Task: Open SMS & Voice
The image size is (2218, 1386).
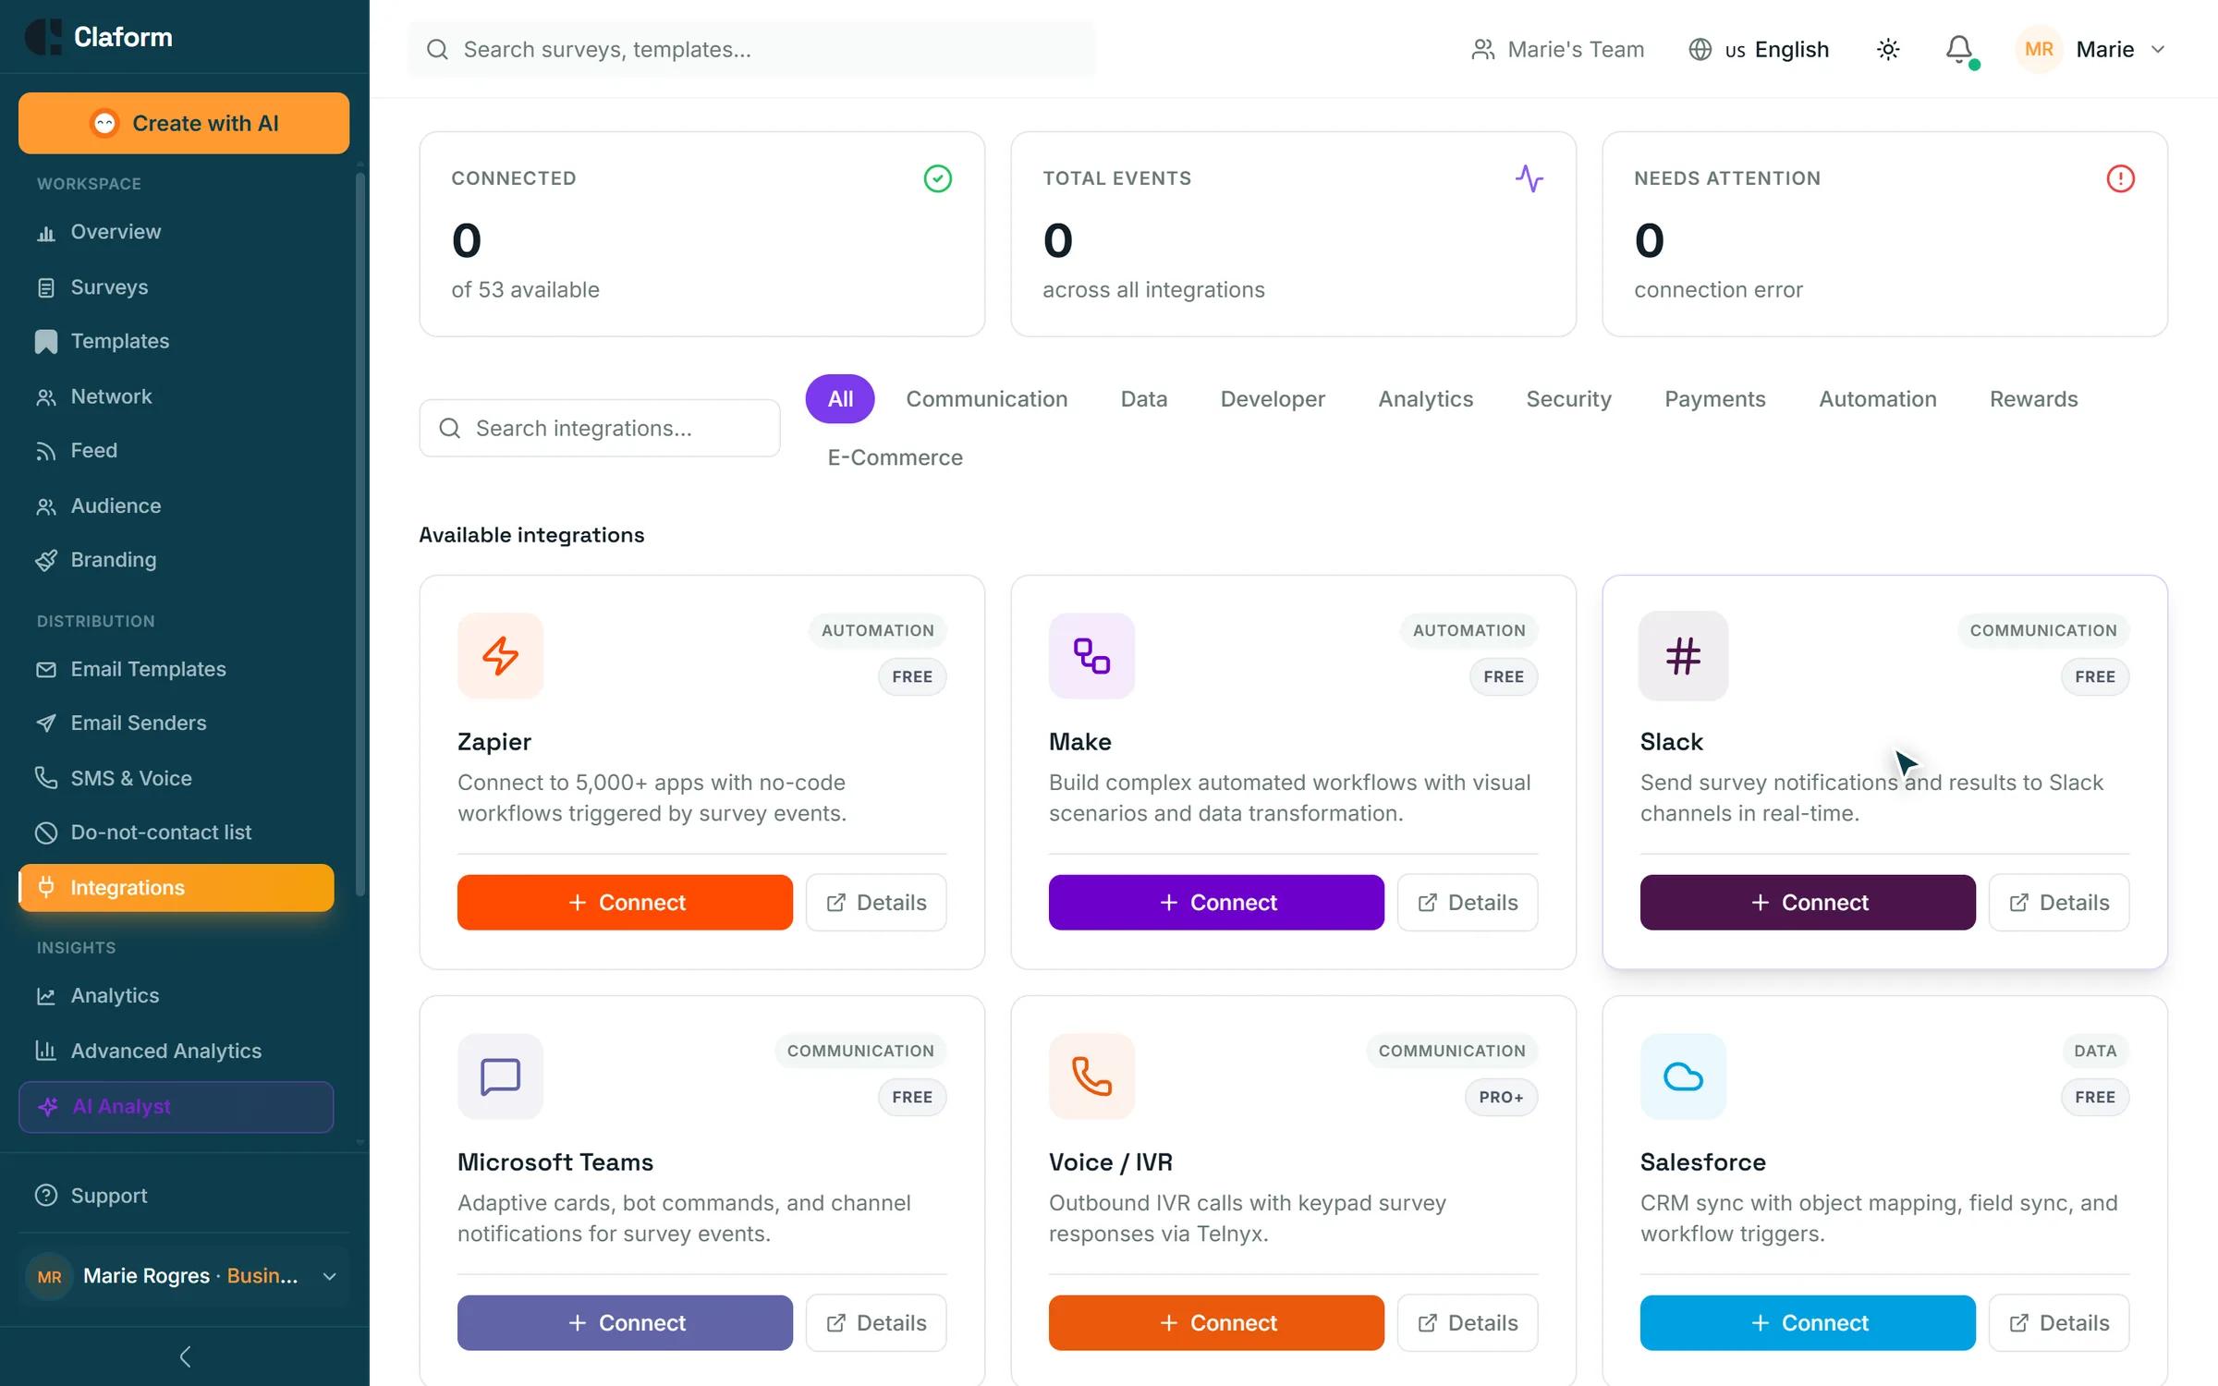Action: (x=176, y=778)
